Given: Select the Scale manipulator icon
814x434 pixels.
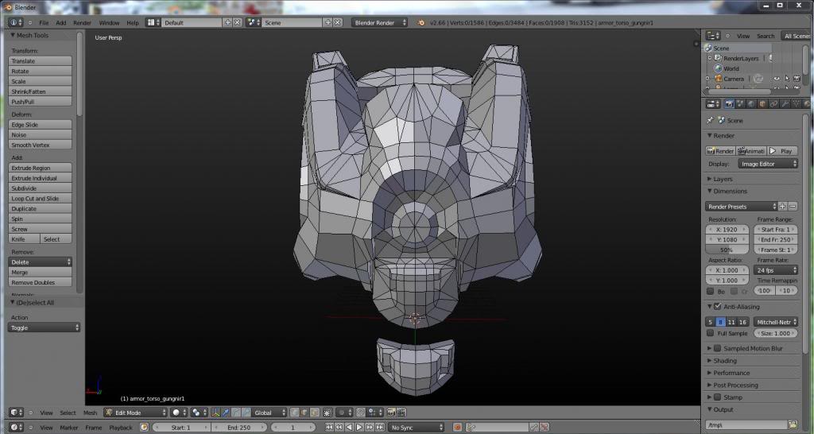Looking at the screenshot, I should click(x=246, y=413).
